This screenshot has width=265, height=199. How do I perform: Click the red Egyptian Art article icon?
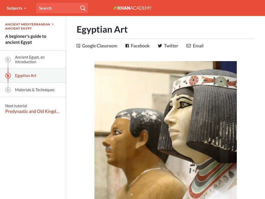coord(8,76)
